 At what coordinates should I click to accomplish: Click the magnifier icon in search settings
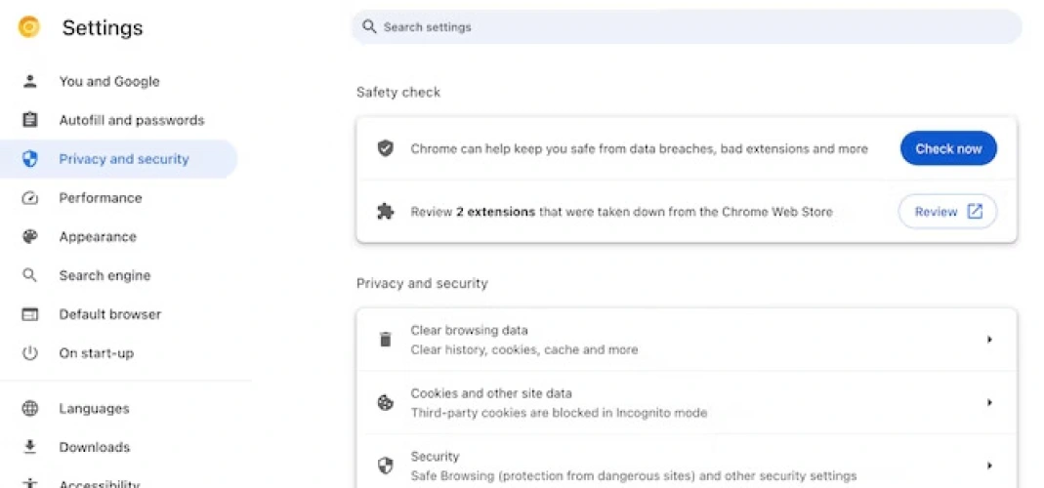[x=369, y=27]
